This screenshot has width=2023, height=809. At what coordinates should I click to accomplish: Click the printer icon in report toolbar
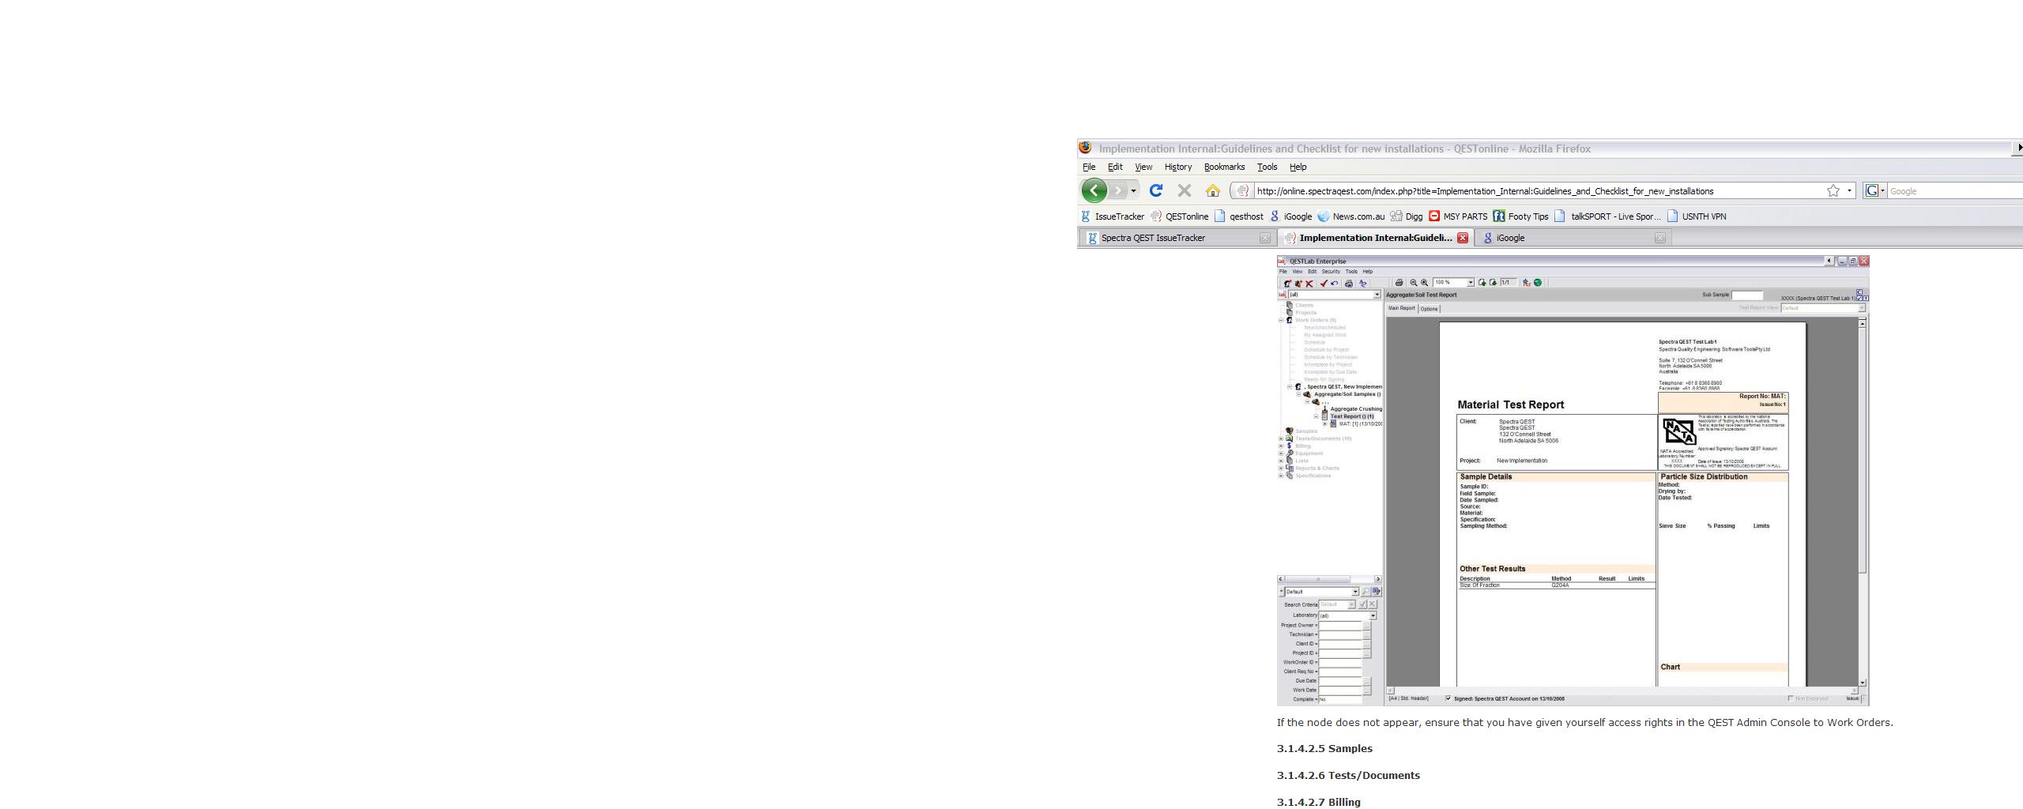(1399, 283)
